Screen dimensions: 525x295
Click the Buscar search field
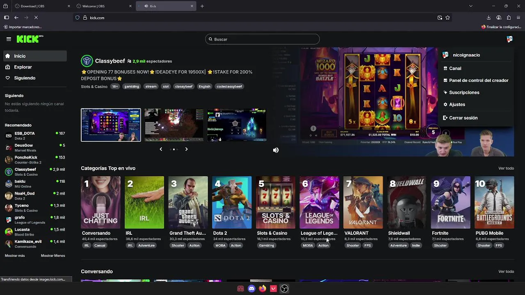click(x=262, y=39)
